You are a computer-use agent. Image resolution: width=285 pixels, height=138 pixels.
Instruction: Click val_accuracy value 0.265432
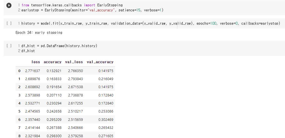coord(106,128)
